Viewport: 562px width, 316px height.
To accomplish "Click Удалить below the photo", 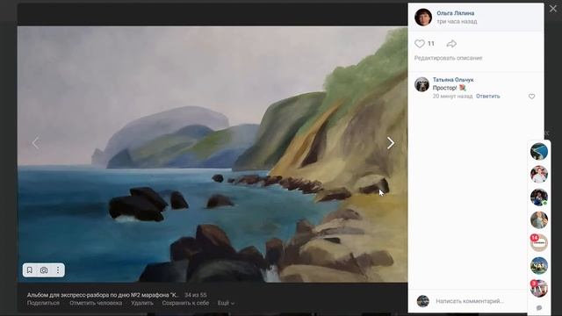I will [x=142, y=303].
